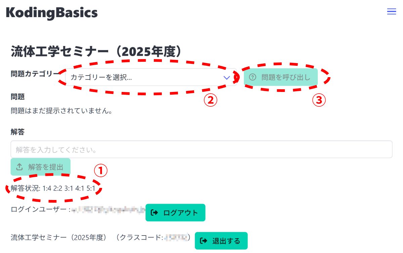Click the question mark icon on 問題を呼び出し
403x253 pixels.
[x=253, y=77]
